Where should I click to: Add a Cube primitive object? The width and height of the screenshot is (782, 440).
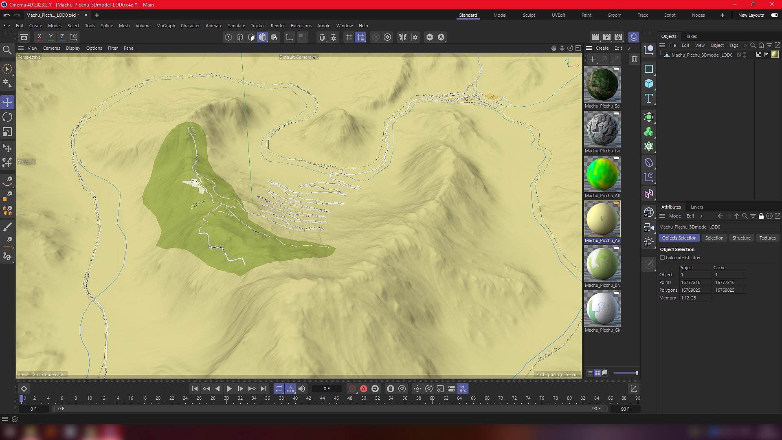click(x=649, y=84)
